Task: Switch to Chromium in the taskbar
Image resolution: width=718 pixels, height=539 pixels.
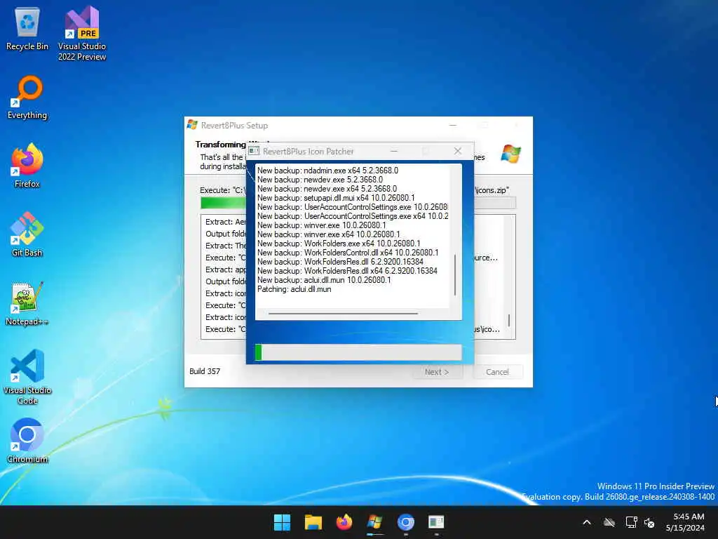Action: [x=406, y=522]
